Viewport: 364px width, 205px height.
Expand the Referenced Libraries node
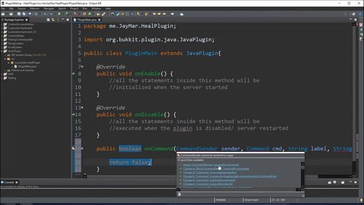coord(5,70)
